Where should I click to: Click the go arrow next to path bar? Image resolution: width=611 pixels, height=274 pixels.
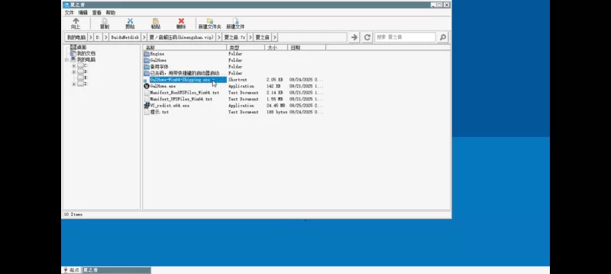(354, 37)
